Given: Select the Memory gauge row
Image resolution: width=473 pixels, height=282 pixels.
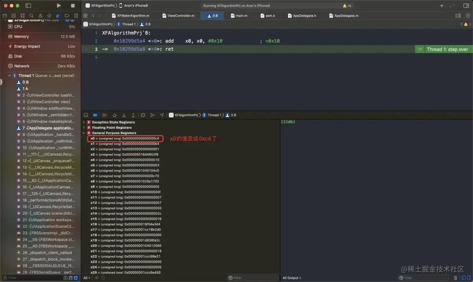Looking at the screenshot, I should pos(41,36).
